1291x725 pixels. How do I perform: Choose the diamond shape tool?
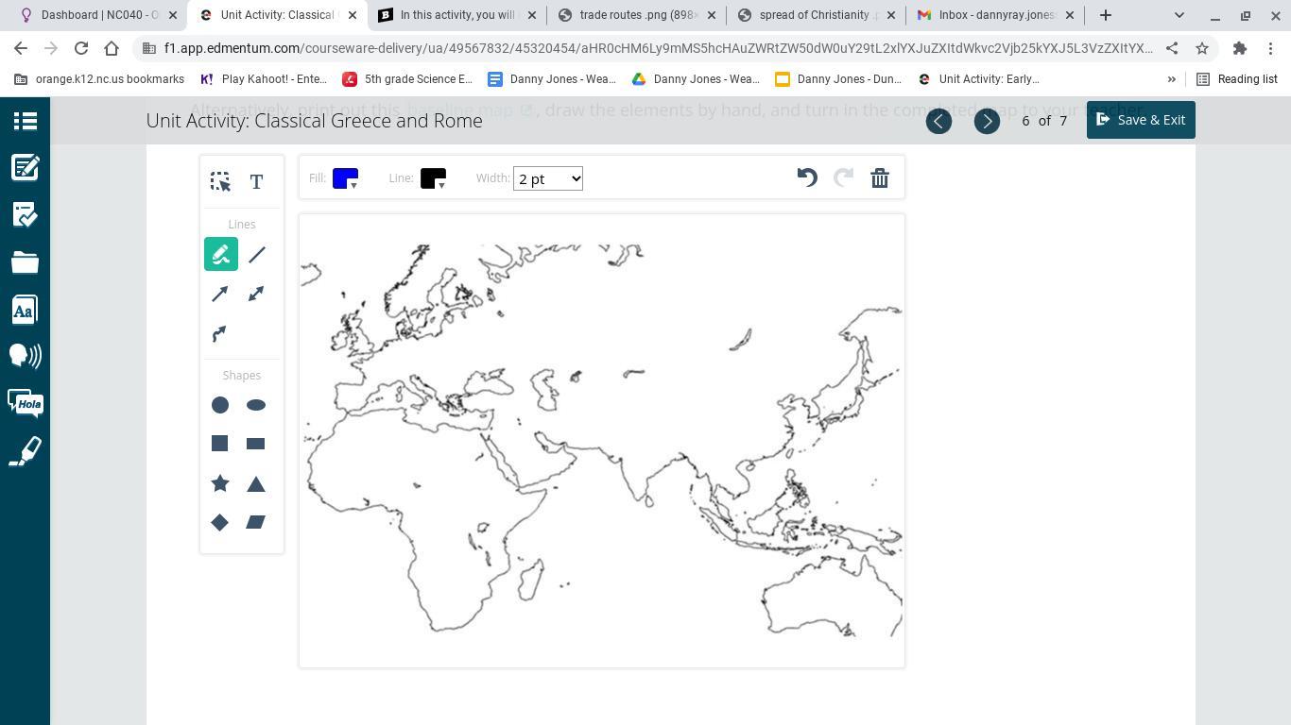(219, 522)
